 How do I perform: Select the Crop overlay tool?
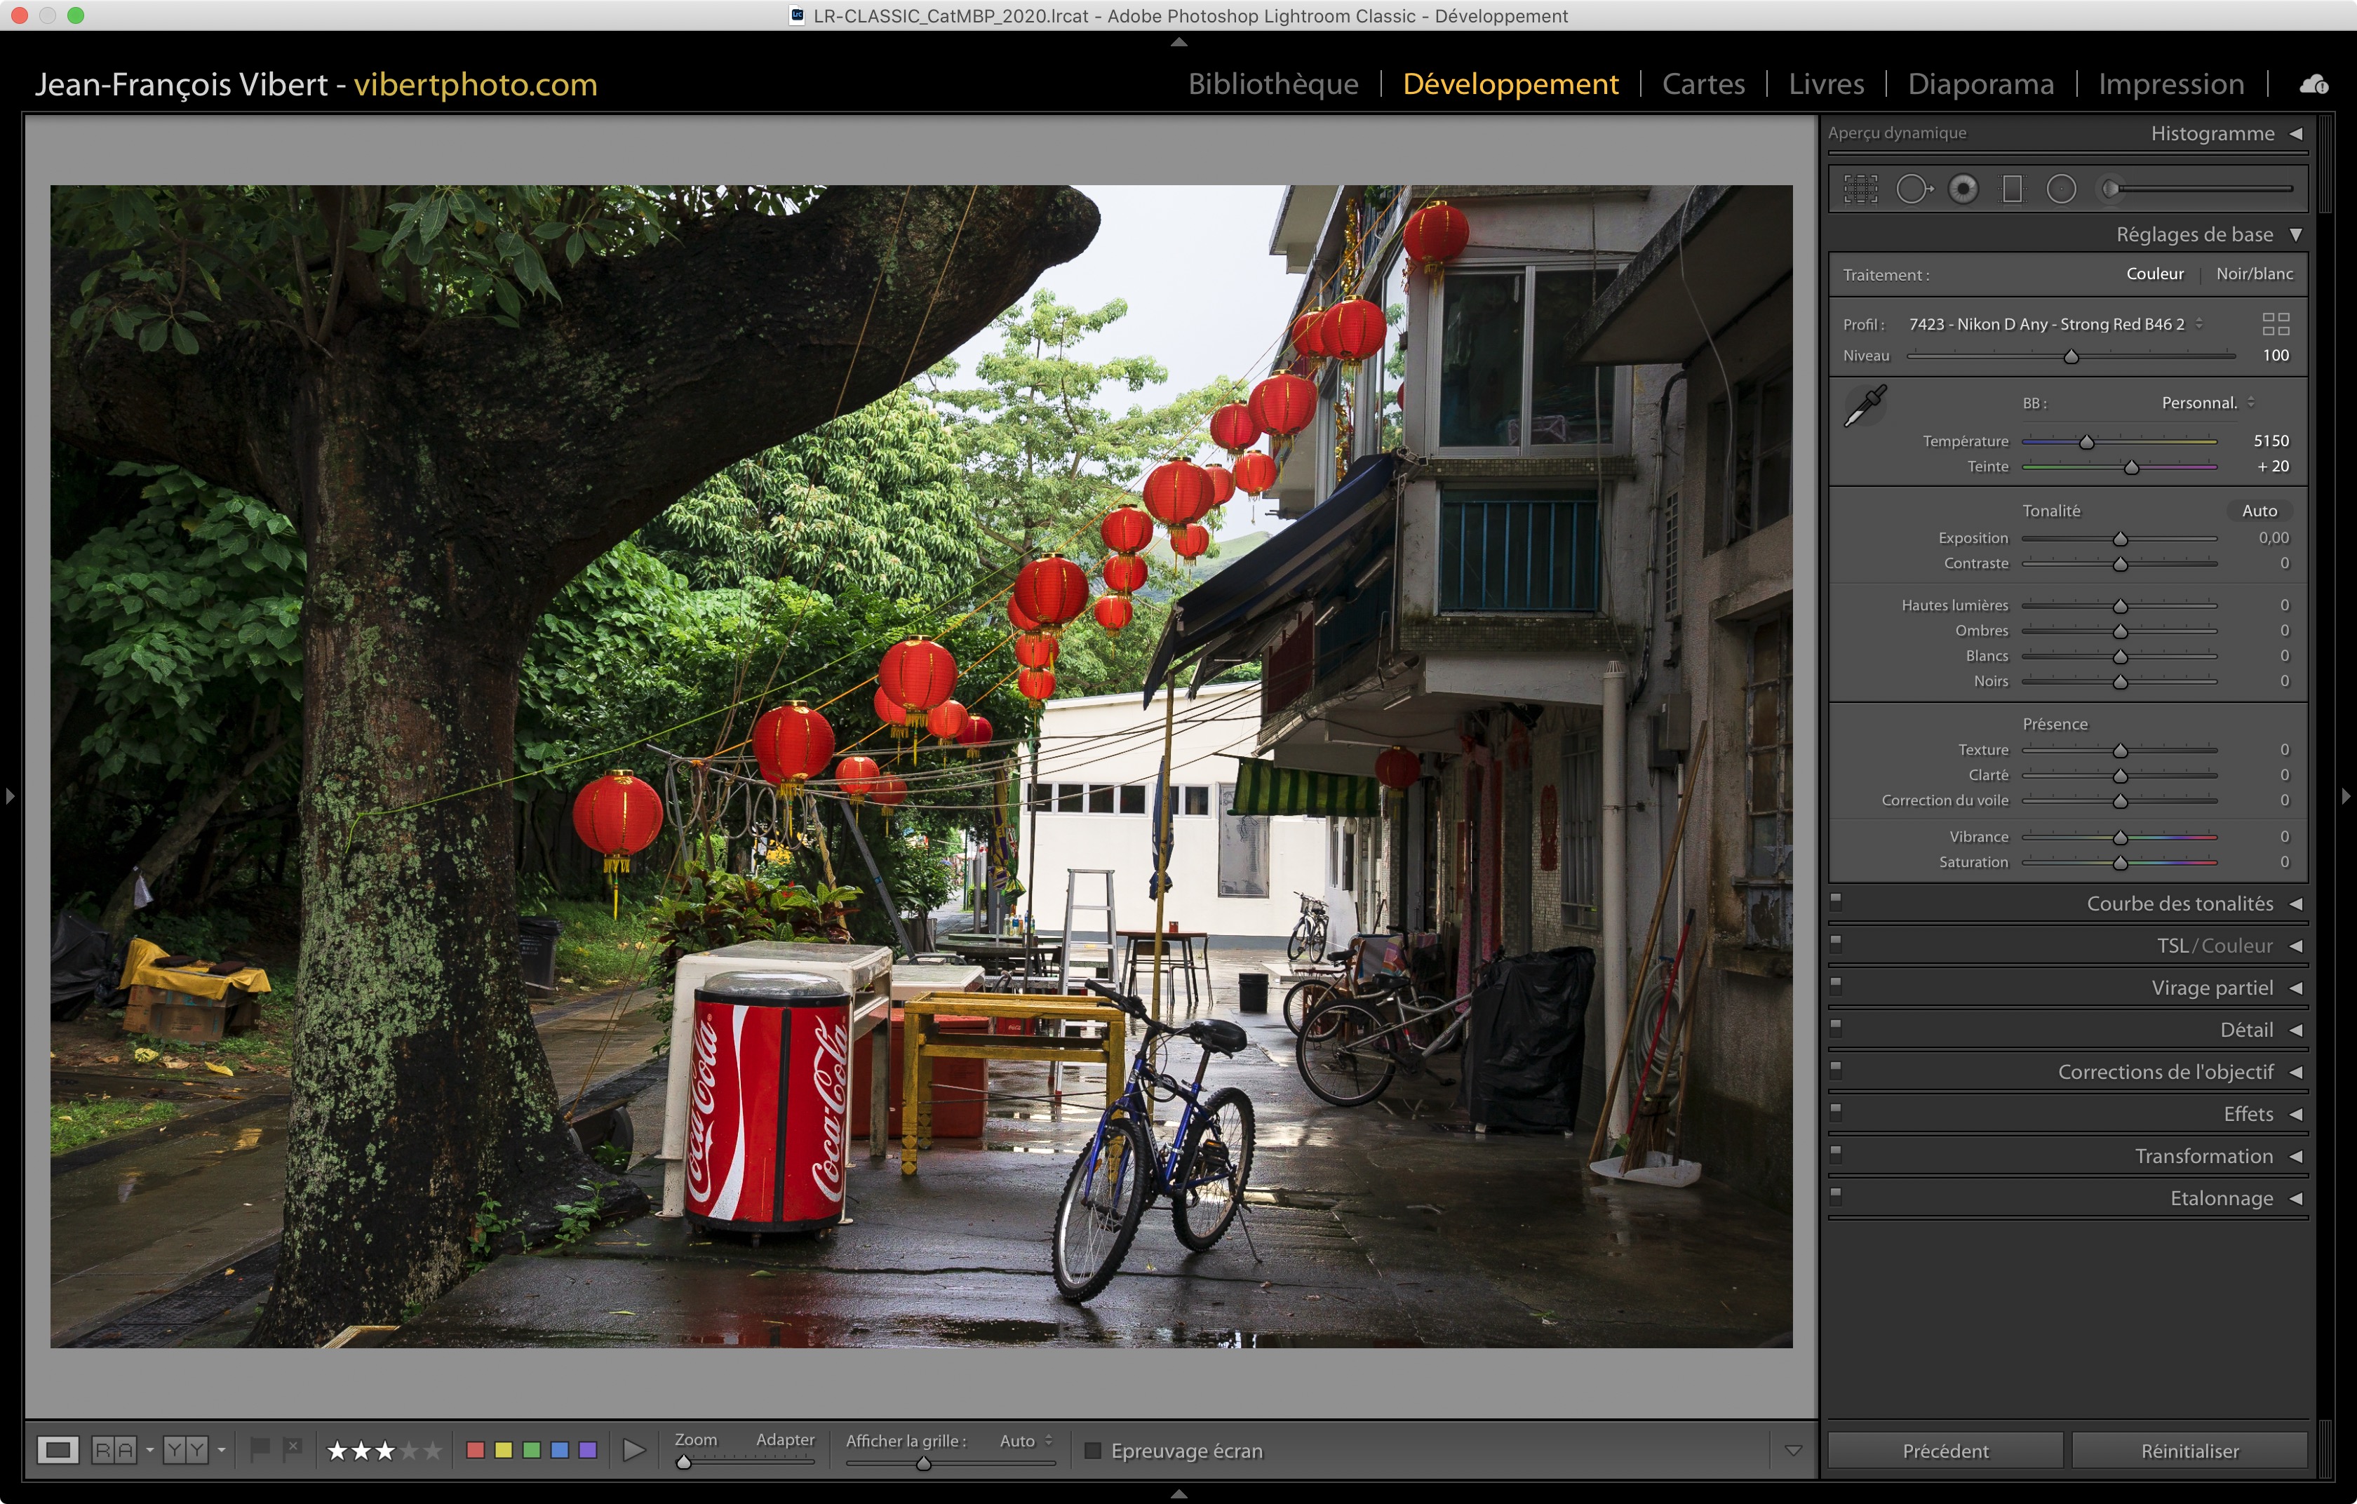pyautogui.click(x=1861, y=189)
